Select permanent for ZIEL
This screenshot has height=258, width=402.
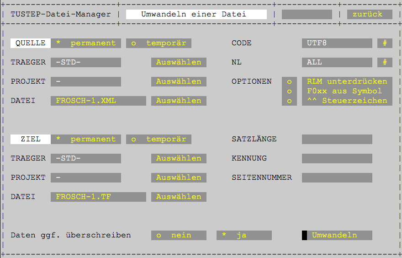click(x=86, y=139)
